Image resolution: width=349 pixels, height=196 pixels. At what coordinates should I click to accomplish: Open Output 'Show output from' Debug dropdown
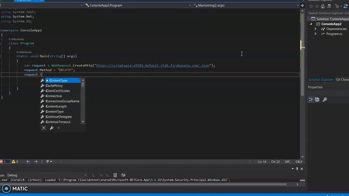point(47,175)
